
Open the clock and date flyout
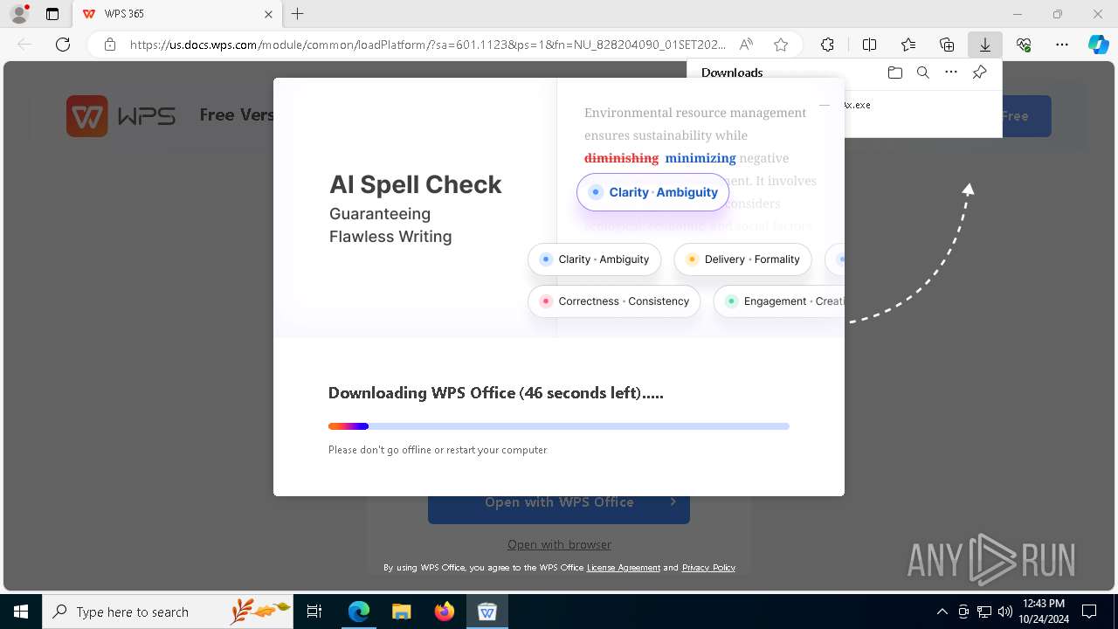1043,612
